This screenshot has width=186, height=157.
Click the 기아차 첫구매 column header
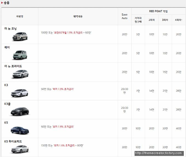(x=138, y=20)
